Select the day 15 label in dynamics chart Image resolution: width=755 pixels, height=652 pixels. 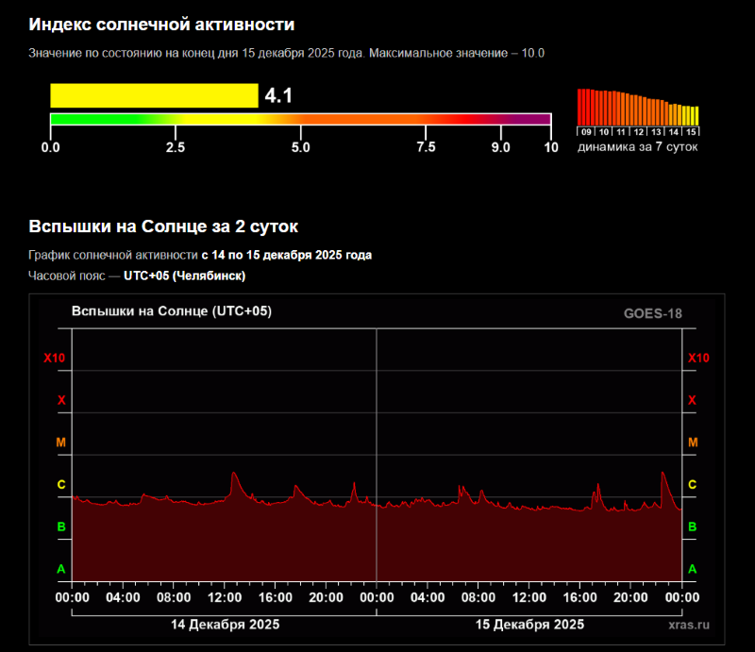point(691,132)
